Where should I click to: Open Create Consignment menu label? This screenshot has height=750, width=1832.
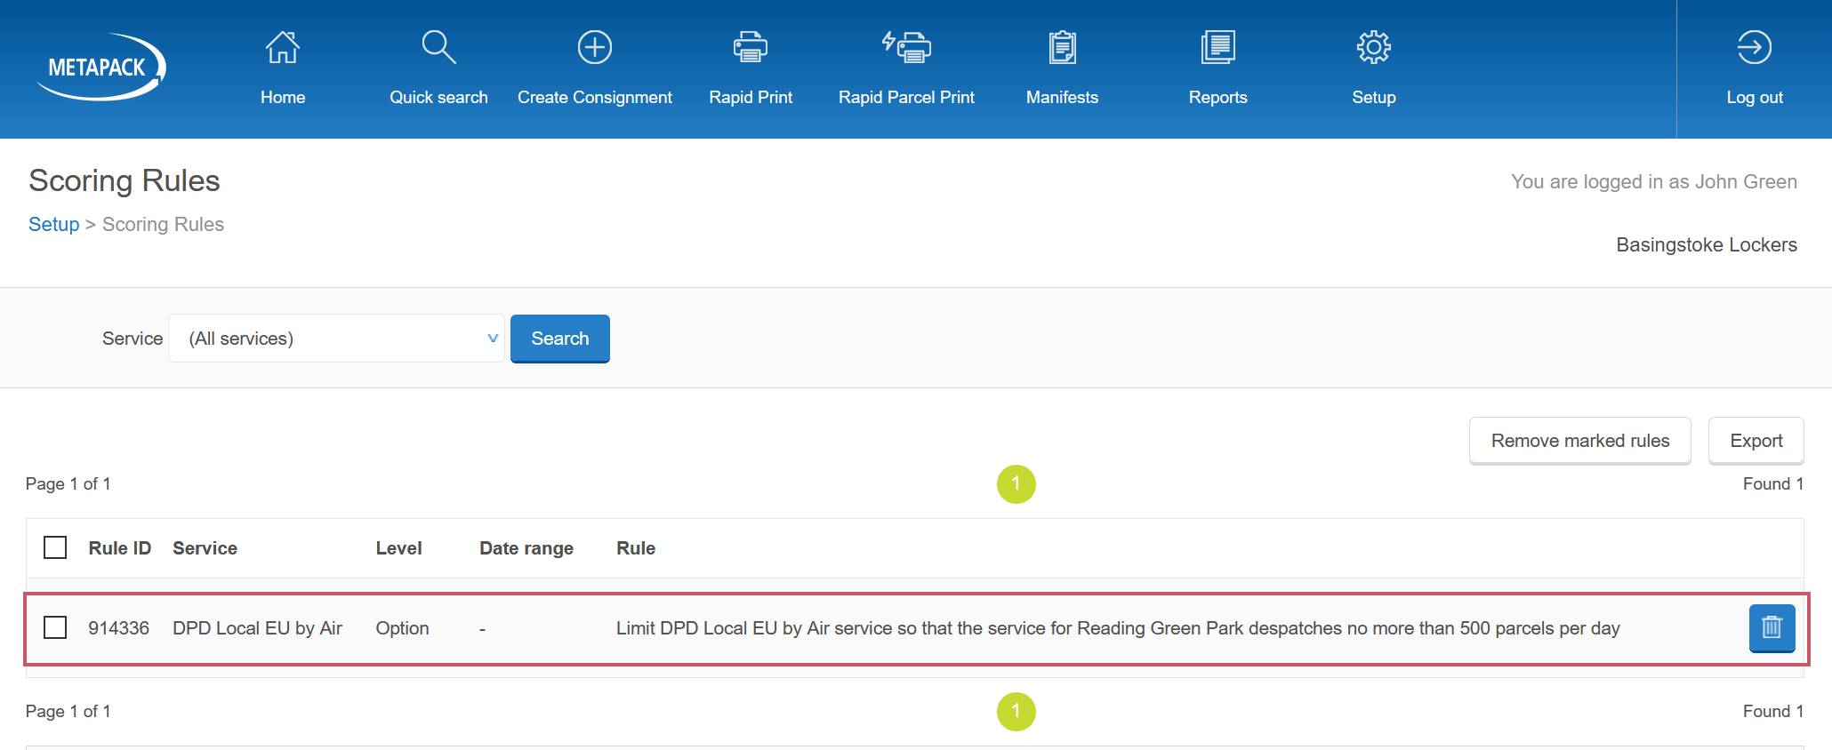pyautogui.click(x=595, y=98)
